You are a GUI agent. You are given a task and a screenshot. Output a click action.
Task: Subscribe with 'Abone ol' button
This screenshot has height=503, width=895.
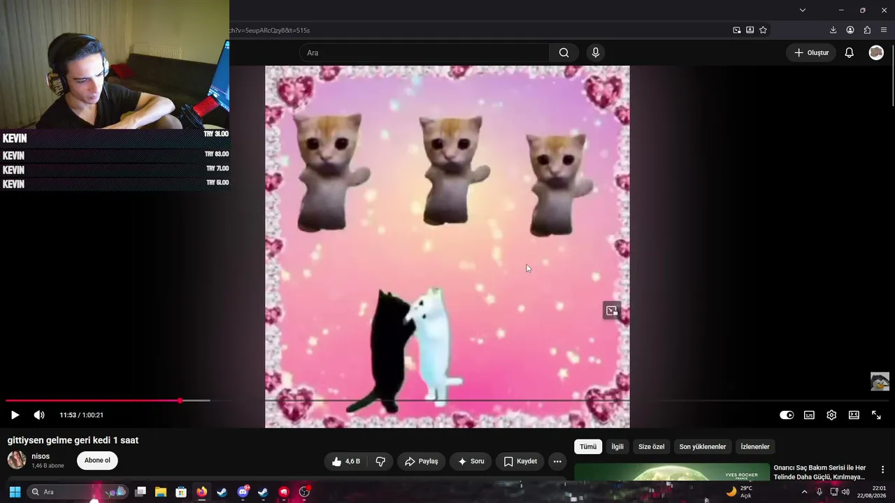(97, 460)
